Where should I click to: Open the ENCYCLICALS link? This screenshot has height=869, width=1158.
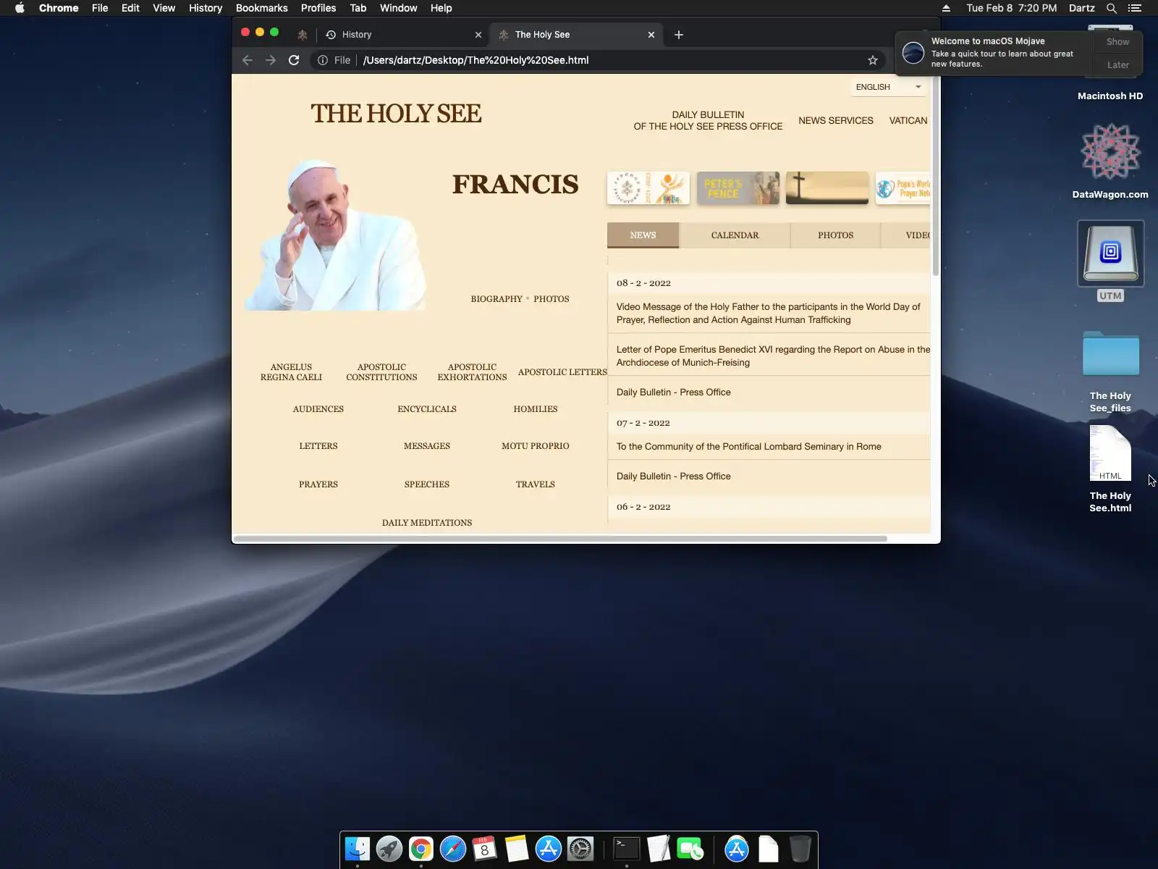[427, 409]
